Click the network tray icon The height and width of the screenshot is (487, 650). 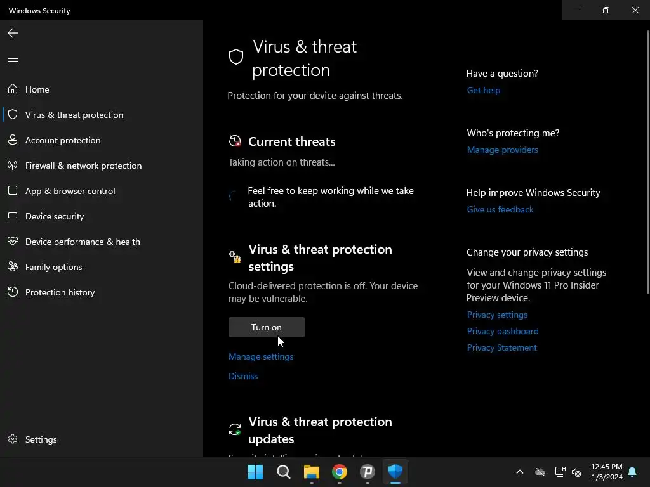pyautogui.click(x=560, y=472)
